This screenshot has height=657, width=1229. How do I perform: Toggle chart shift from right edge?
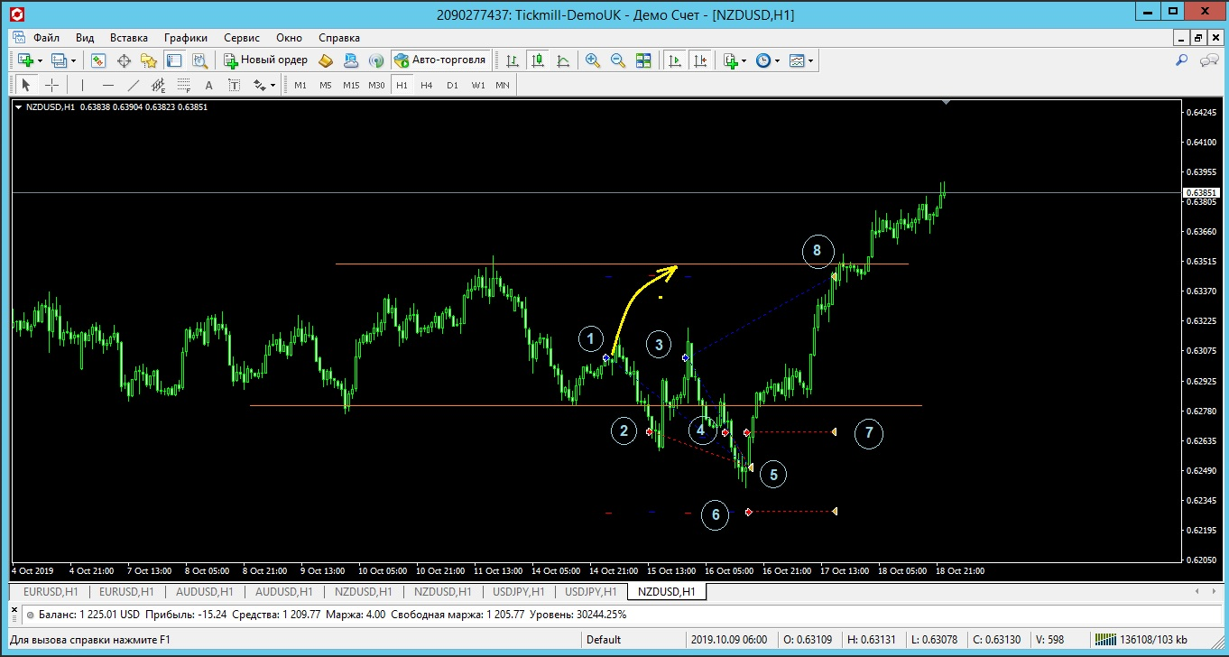[699, 60]
